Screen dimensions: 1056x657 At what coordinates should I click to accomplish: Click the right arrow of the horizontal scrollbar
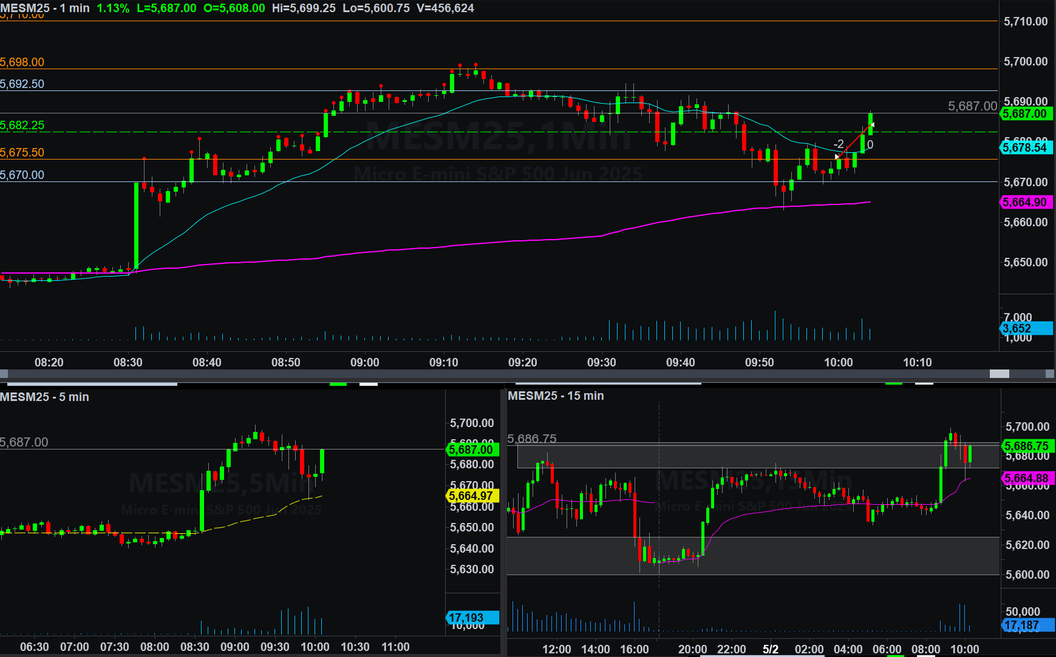click(x=1051, y=374)
